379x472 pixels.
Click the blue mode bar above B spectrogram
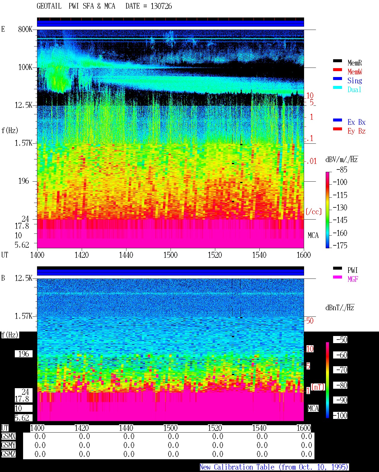pyautogui.click(x=170, y=272)
